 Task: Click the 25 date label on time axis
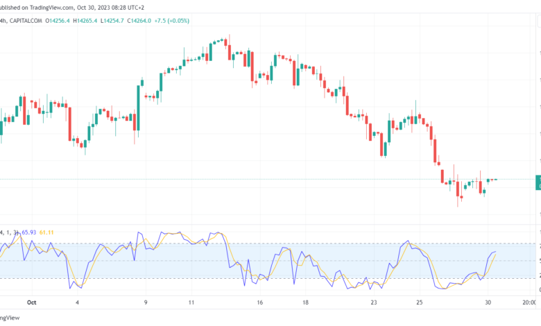point(419,302)
